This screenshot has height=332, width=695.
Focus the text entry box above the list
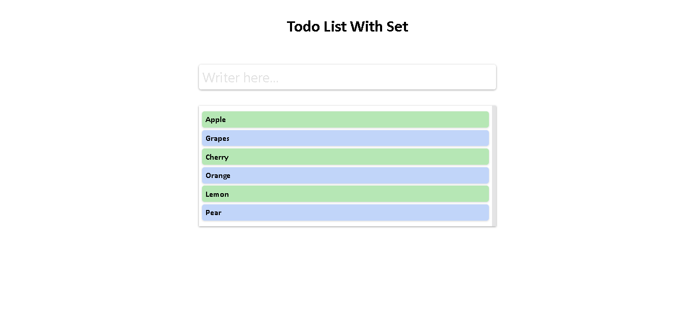pos(347,77)
